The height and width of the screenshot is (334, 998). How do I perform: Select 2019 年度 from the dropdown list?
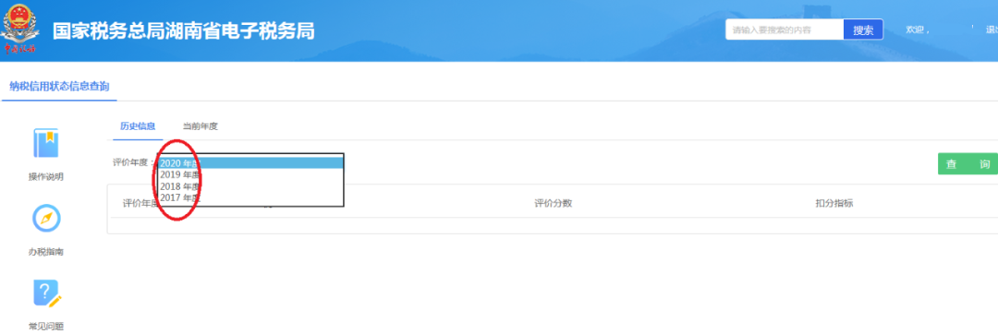click(250, 174)
